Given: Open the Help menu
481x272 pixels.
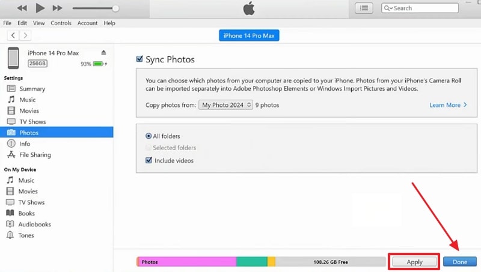Looking at the screenshot, I should point(109,23).
